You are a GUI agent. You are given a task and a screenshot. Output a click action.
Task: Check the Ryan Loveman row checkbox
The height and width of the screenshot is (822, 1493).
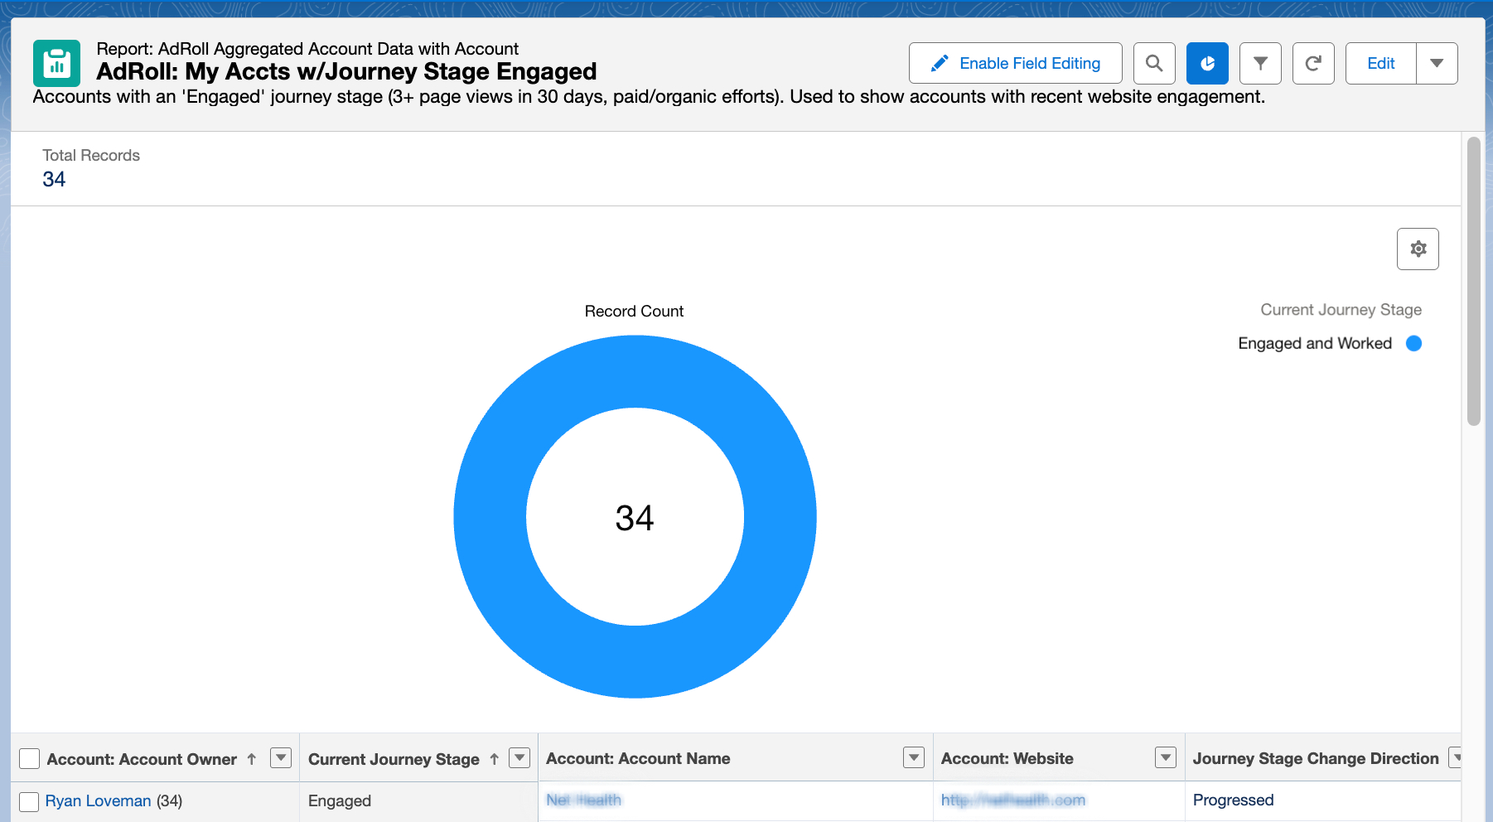pyautogui.click(x=29, y=801)
